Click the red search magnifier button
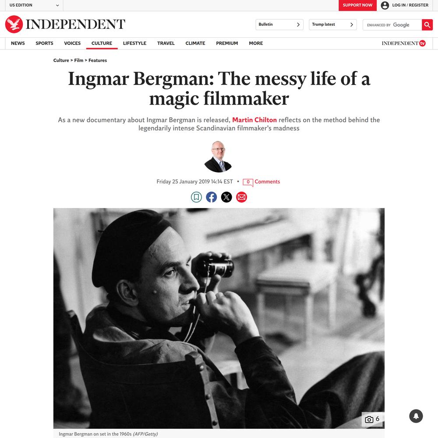438x438 pixels. [x=427, y=25]
